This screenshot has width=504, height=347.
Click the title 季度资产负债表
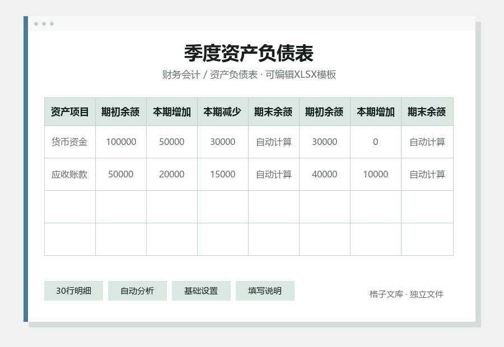(249, 53)
